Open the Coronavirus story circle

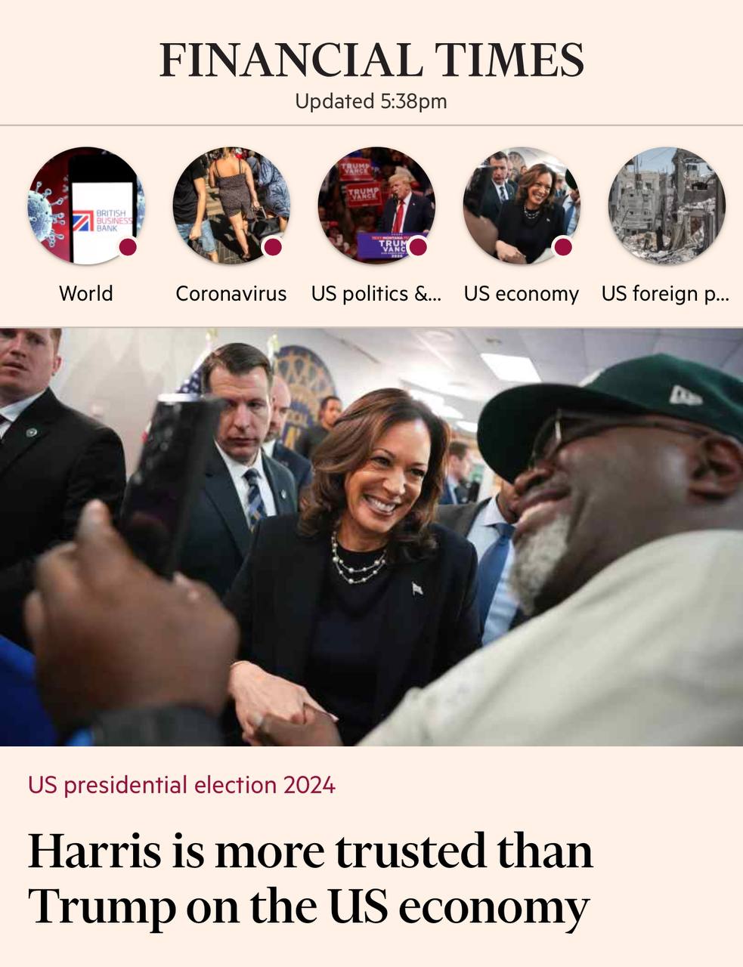231,205
